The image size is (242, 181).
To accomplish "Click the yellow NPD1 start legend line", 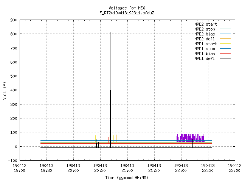I will 225,44.
